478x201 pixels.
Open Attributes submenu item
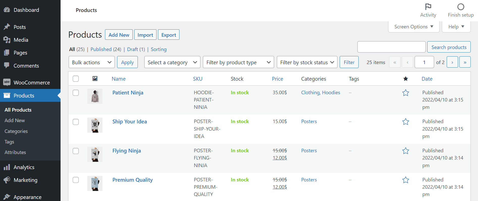pos(15,152)
